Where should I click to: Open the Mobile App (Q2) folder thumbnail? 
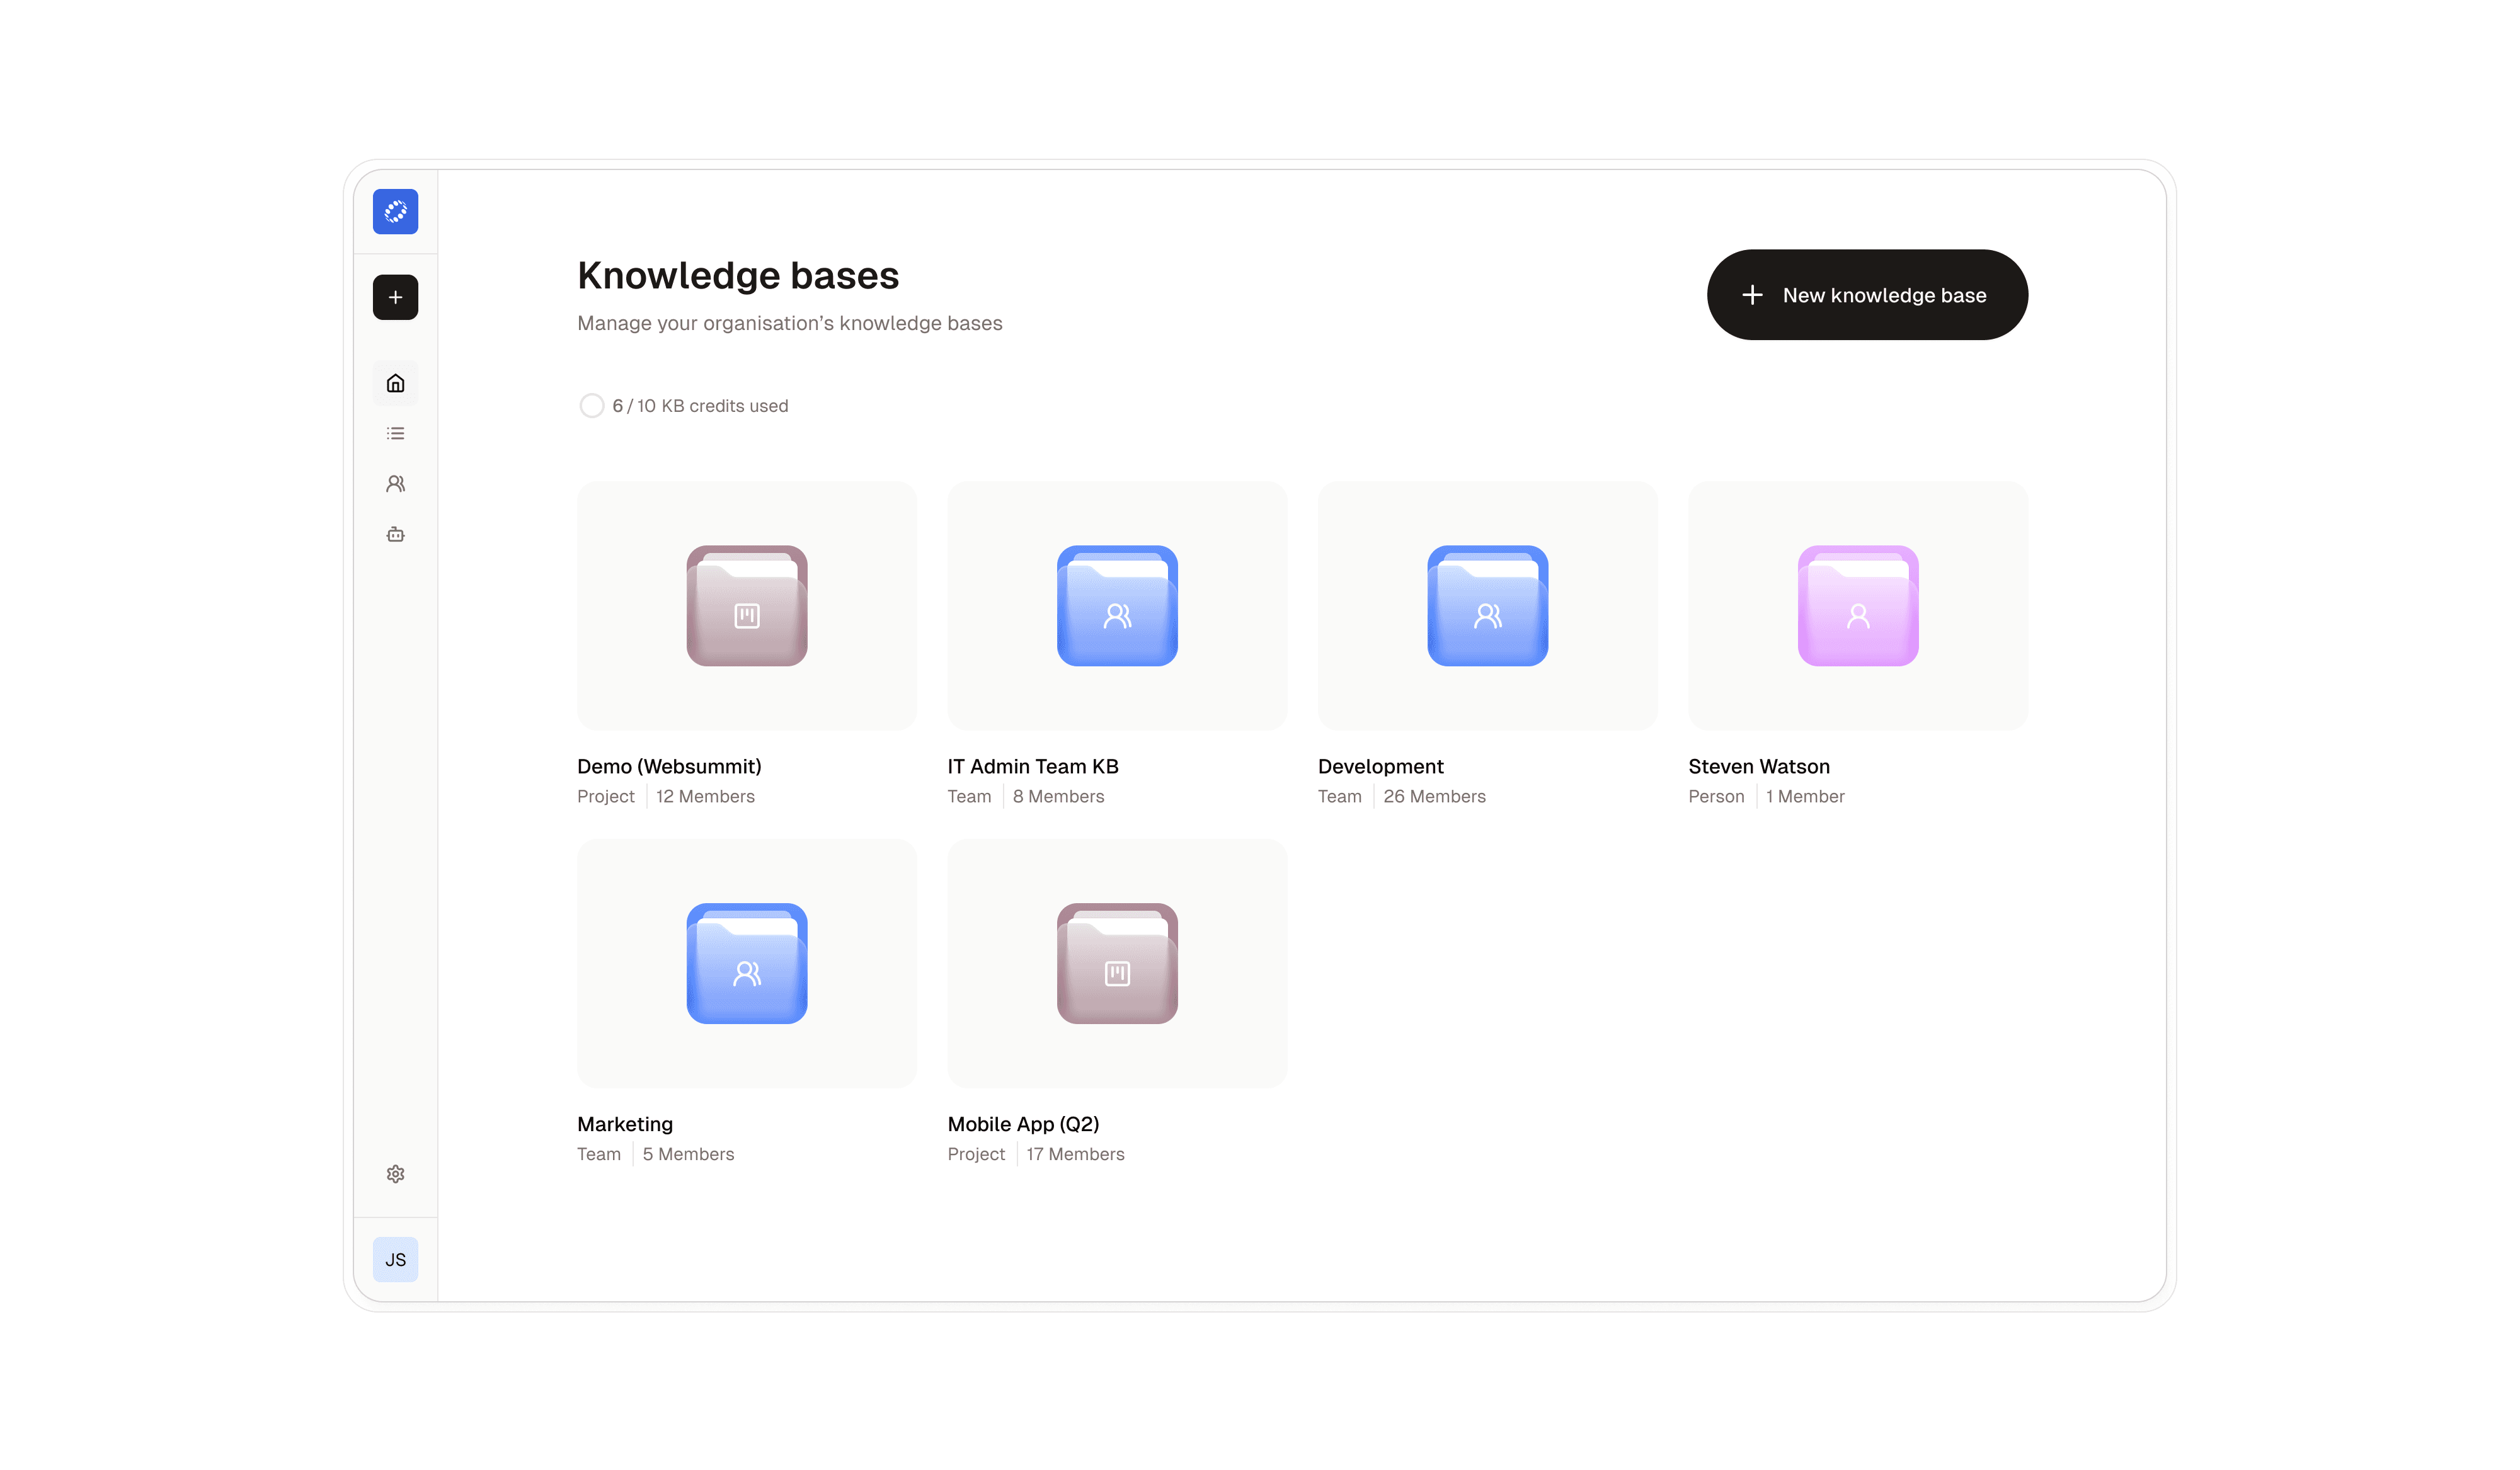[x=1117, y=963]
